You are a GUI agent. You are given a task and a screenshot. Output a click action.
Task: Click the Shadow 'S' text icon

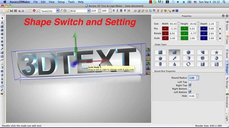pyautogui.click(x=121, y=11)
